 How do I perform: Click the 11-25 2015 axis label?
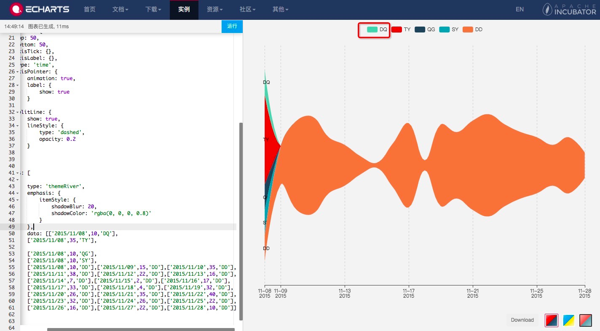537,293
